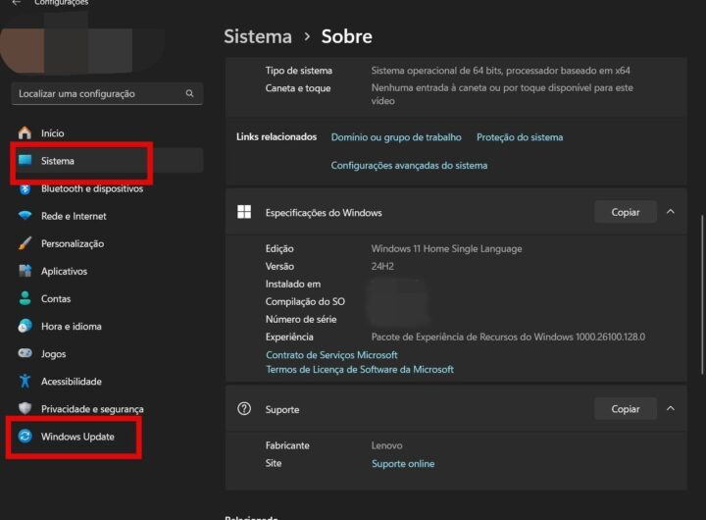
Task: Click the Localizar uma configuração search field
Action: (x=96, y=94)
